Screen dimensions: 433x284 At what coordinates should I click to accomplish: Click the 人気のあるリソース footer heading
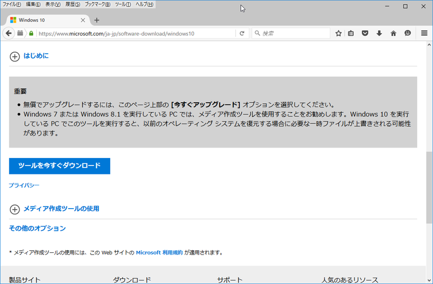click(x=350, y=280)
